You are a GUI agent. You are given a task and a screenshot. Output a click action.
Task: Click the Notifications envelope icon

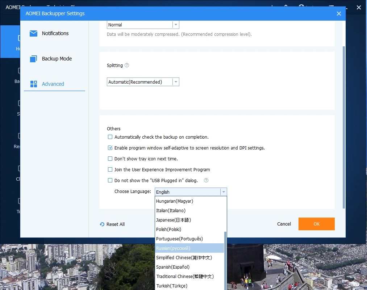pos(33,33)
